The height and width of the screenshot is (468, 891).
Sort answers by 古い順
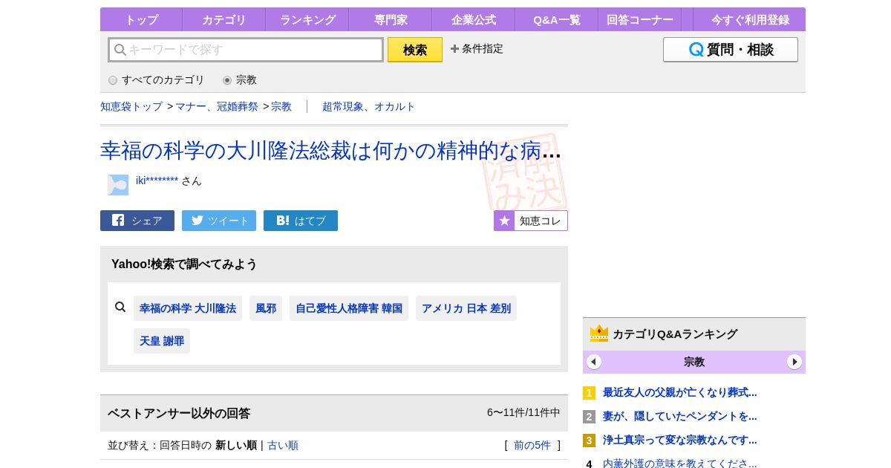[283, 446]
